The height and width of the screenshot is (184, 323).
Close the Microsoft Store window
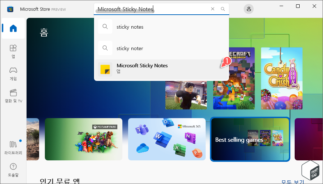pyautogui.click(x=314, y=6)
